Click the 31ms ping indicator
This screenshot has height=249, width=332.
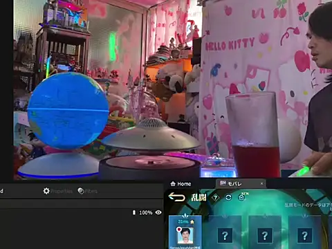pyautogui.click(x=183, y=221)
